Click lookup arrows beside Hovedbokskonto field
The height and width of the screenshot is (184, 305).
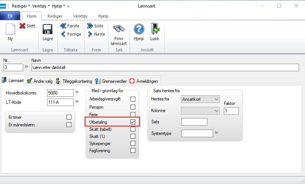[x=77, y=91]
